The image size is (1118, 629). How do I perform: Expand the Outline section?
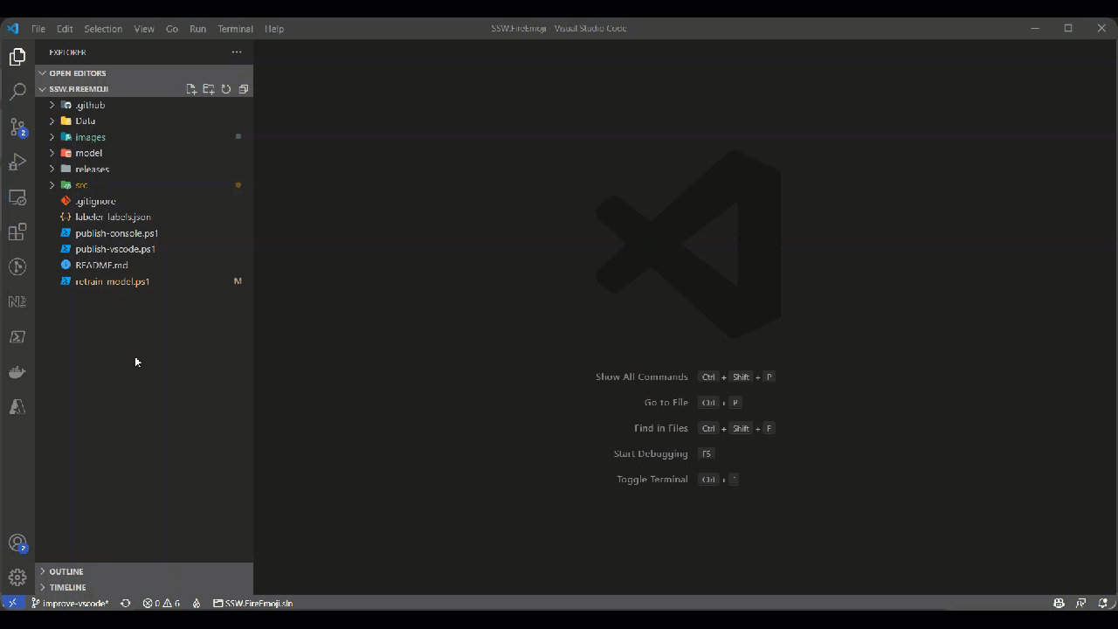pos(144,571)
